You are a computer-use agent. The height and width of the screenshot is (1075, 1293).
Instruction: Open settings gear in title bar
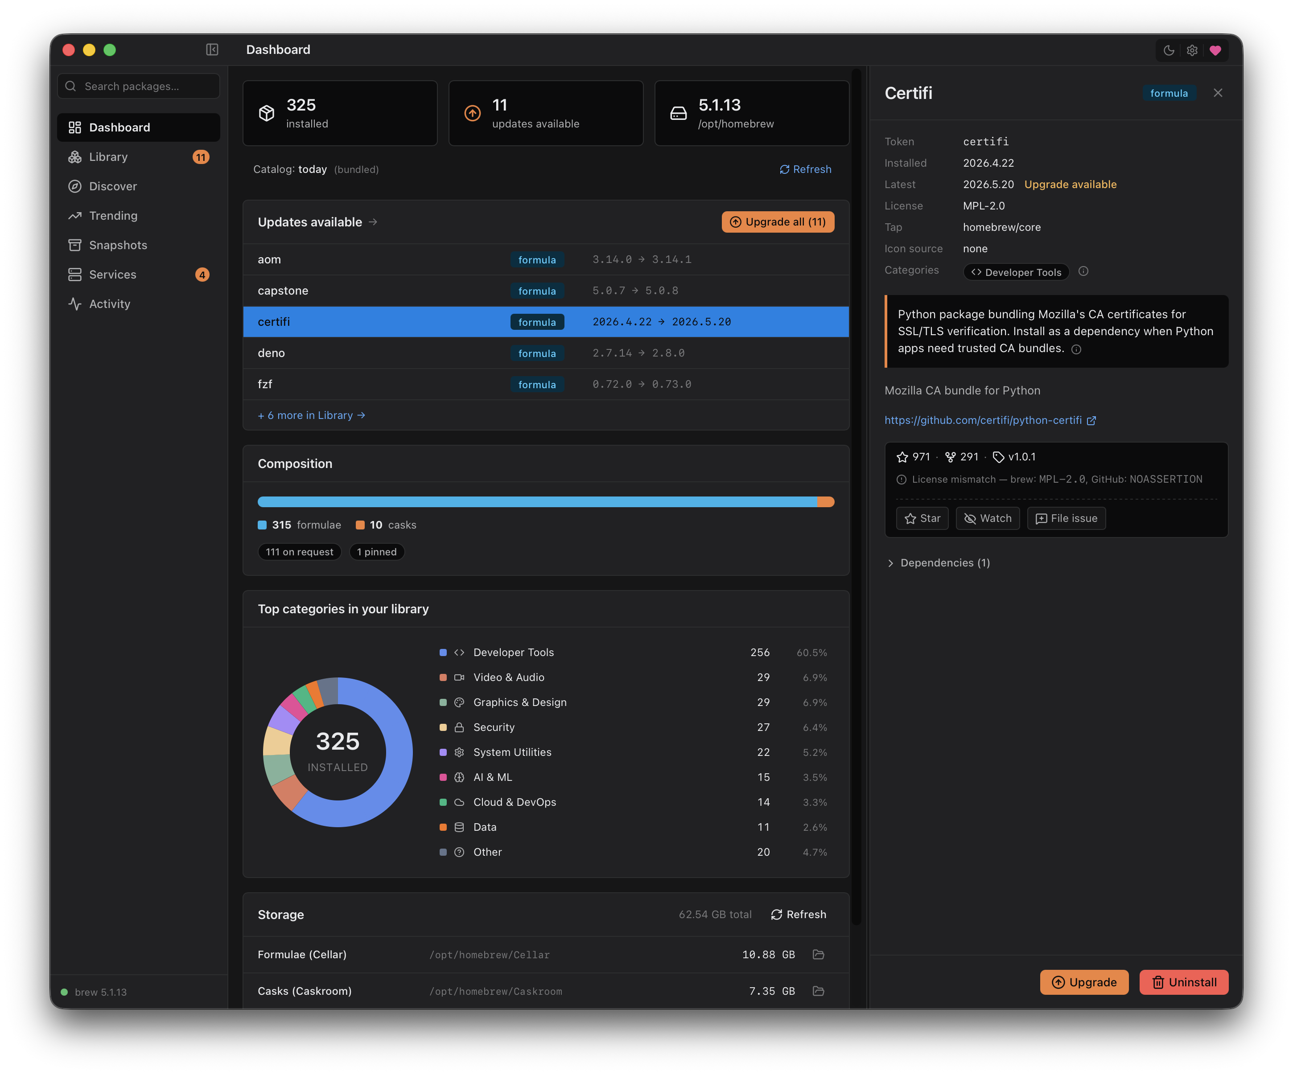(x=1192, y=50)
